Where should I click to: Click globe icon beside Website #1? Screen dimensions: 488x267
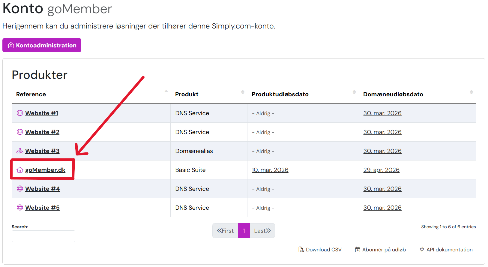point(20,113)
